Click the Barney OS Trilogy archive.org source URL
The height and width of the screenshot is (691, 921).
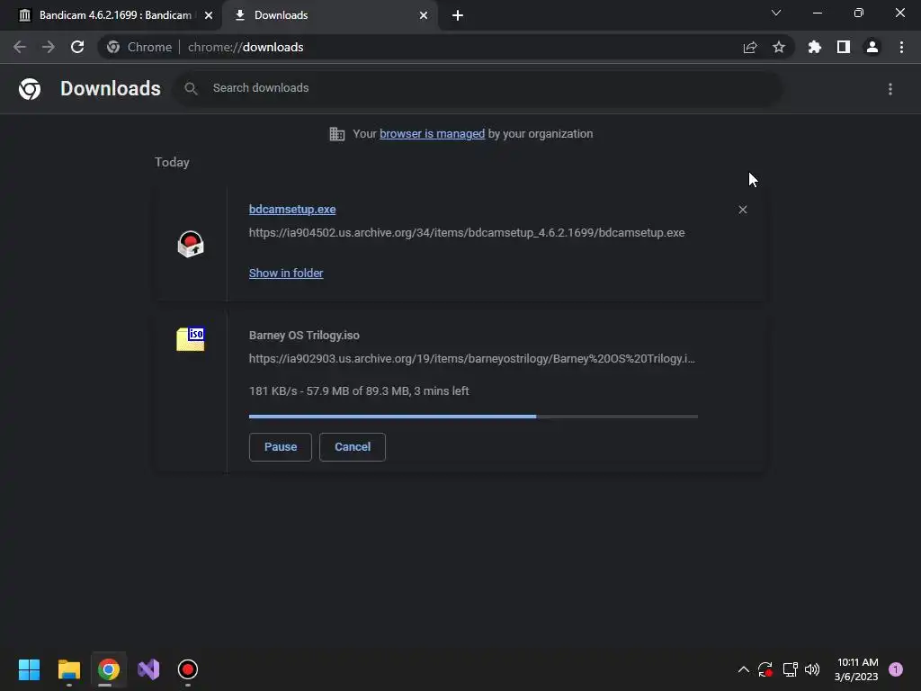click(471, 359)
